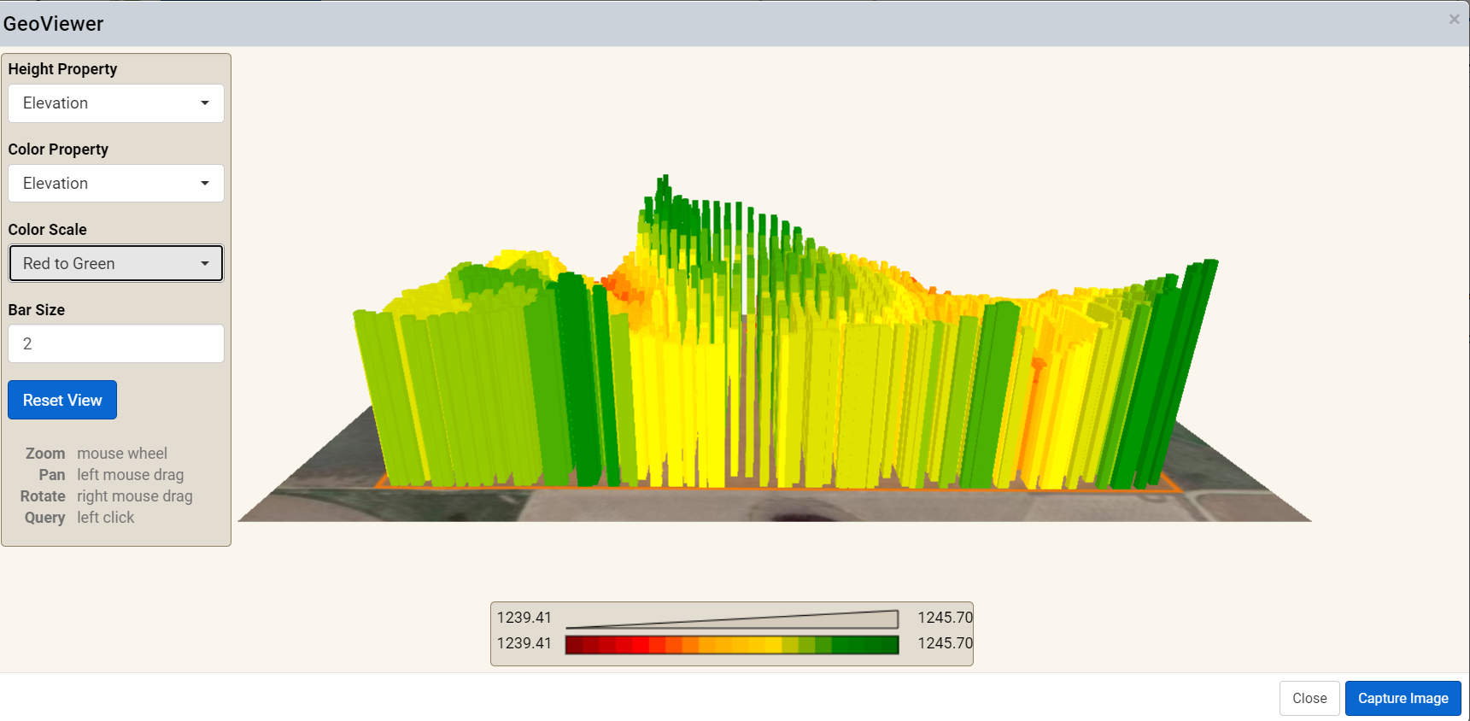
Task: Click the 'Height Property' label
Action: pos(62,69)
